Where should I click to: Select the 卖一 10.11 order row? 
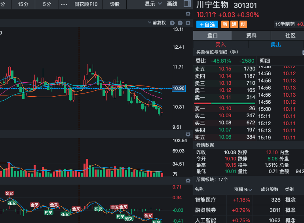pos(225,97)
